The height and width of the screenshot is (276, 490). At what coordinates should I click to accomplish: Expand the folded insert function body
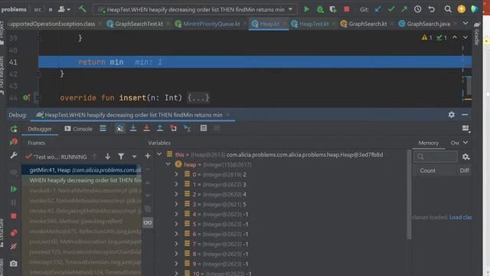point(198,98)
